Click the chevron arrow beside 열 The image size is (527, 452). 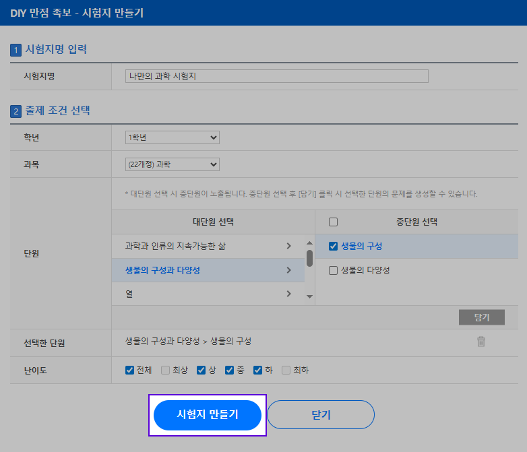pyautogui.click(x=289, y=294)
